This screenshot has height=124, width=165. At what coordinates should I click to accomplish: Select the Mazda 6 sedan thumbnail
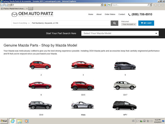40,85
